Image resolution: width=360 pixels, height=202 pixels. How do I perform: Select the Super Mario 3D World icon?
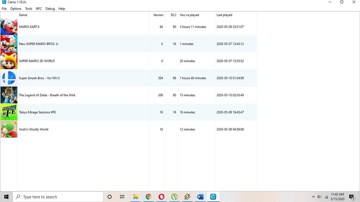tap(9, 61)
